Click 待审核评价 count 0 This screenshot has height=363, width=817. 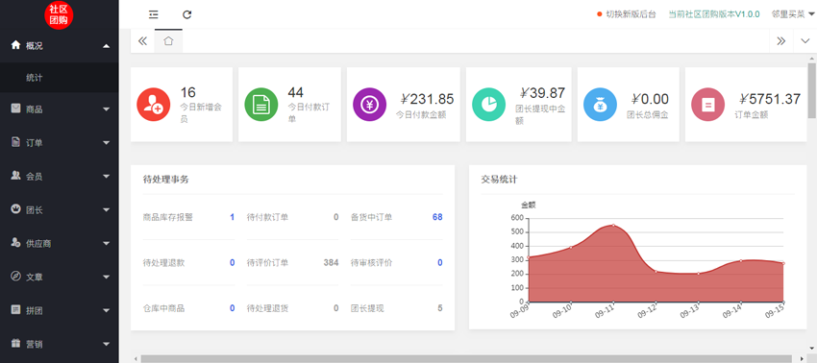[440, 262]
